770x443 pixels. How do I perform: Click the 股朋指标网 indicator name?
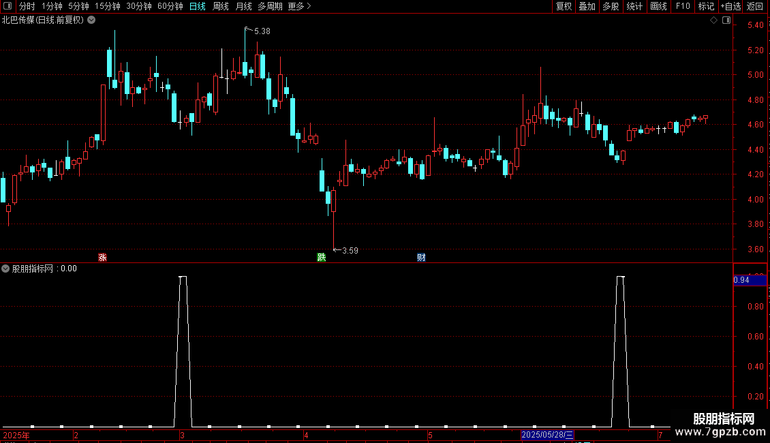[33, 269]
